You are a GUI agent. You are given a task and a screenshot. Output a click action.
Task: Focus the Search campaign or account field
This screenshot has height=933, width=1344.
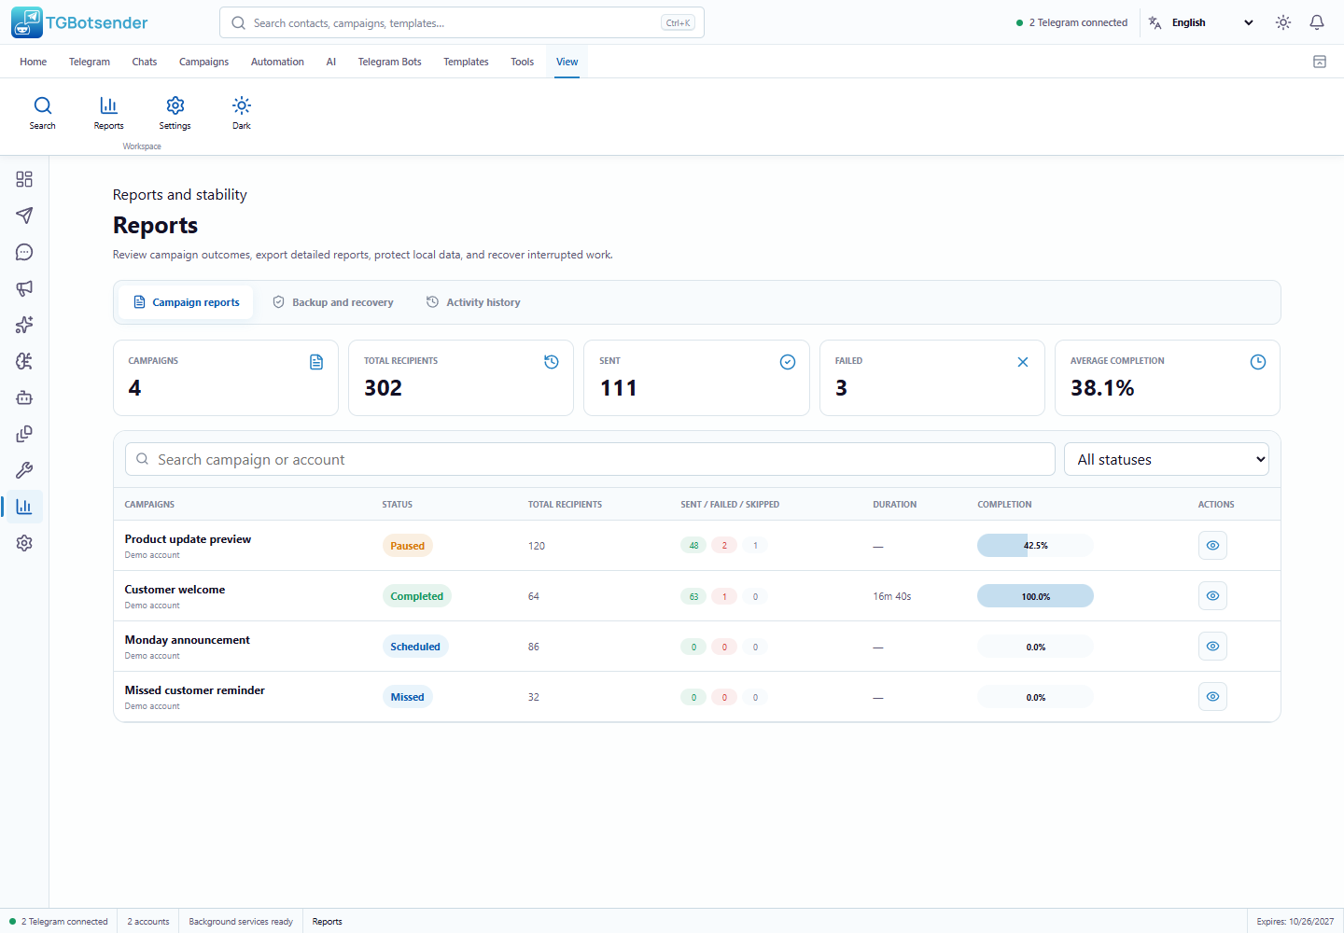click(590, 459)
